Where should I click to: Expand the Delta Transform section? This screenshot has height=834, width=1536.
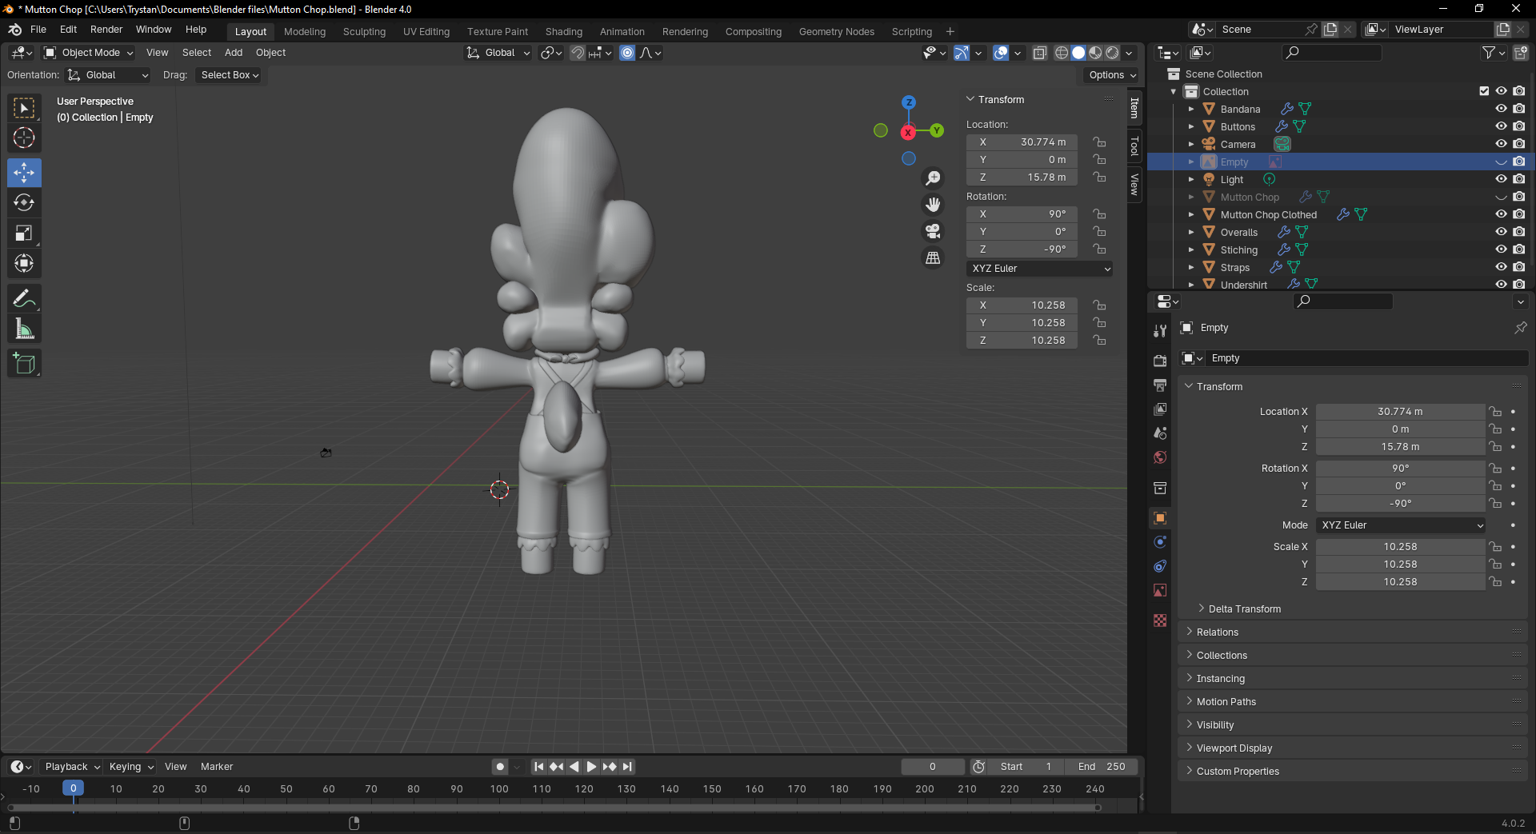[1244, 609]
